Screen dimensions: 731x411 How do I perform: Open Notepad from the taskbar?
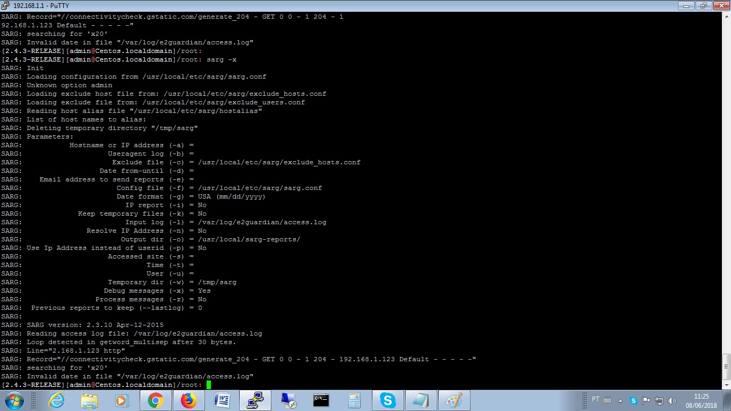tap(421, 400)
